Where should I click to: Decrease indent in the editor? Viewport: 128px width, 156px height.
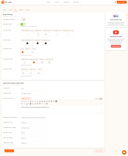click(x=37, y=104)
